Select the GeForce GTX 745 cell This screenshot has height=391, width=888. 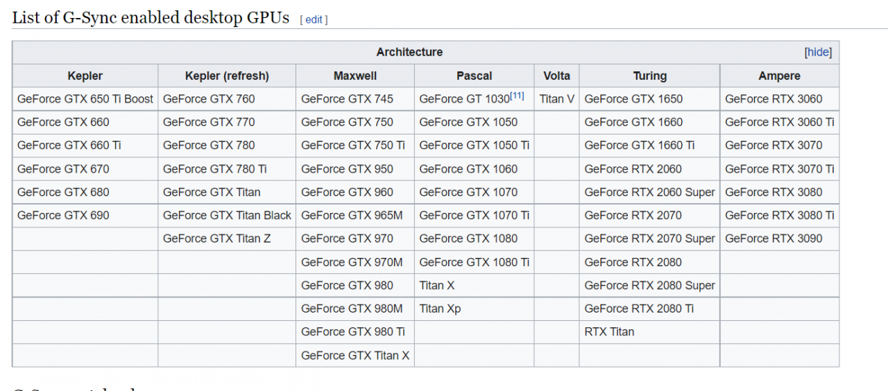pos(355,98)
